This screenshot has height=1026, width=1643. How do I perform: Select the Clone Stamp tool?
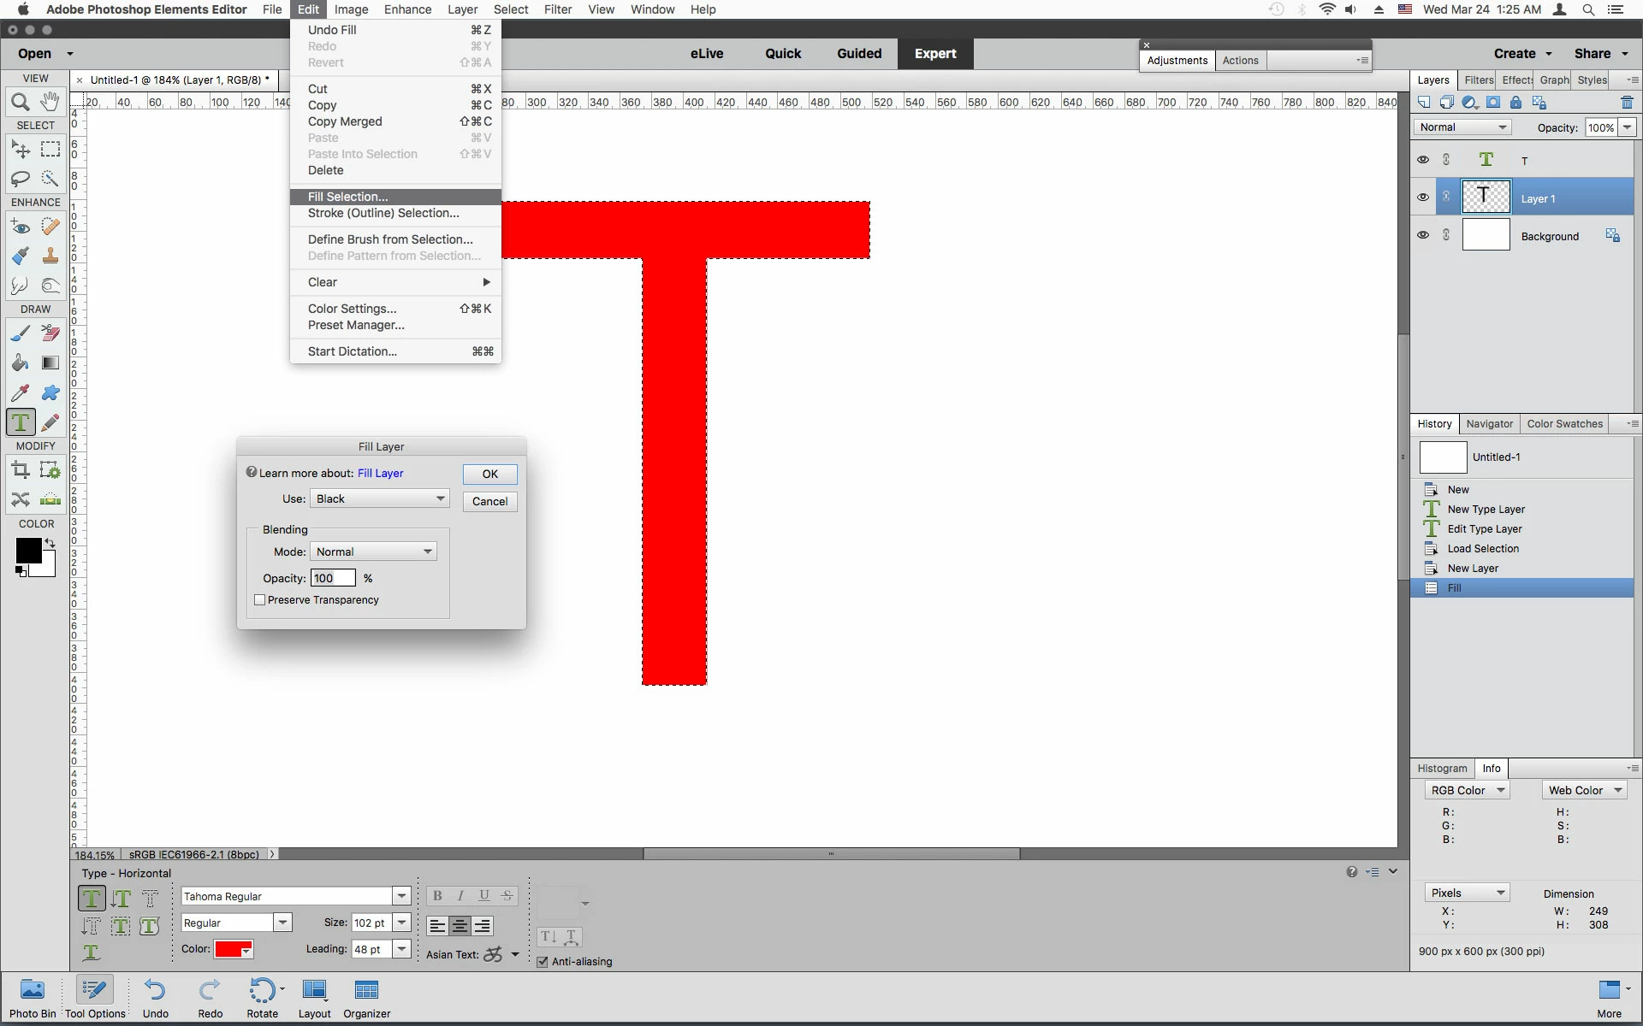click(x=50, y=256)
